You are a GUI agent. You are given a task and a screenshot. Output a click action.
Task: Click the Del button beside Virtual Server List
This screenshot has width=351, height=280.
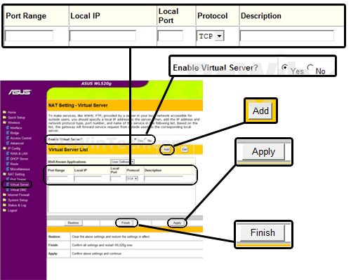(x=185, y=149)
